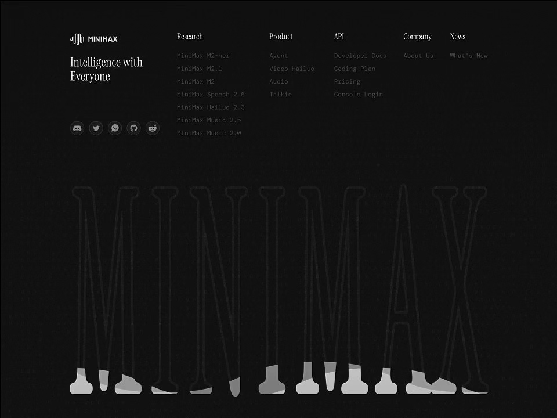Open the Twitter social icon
This screenshot has width=557, height=418.
click(x=96, y=128)
